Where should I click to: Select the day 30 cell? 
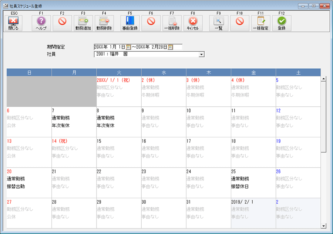(164, 213)
